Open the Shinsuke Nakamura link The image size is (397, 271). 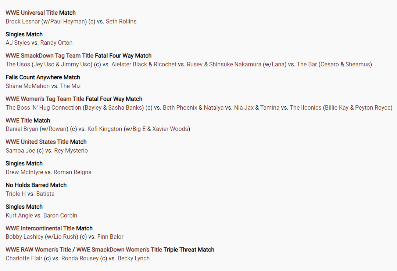(235, 65)
